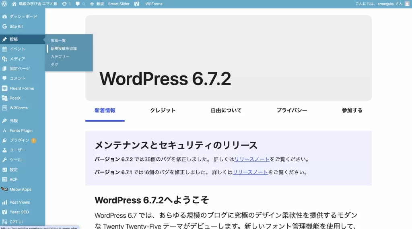
Task: Switch to the クレジット tab
Action: [x=163, y=110]
